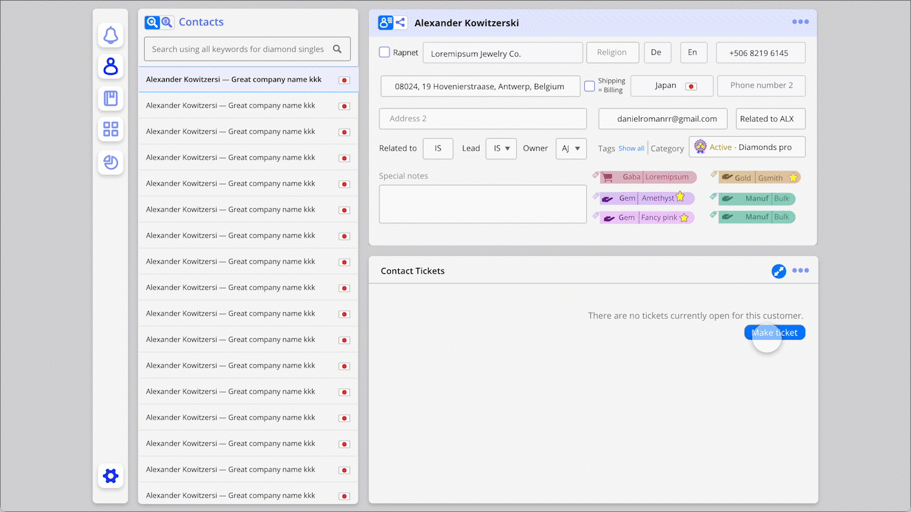Tick the Rapnet checkbox
The image size is (911, 512).
[x=384, y=53]
